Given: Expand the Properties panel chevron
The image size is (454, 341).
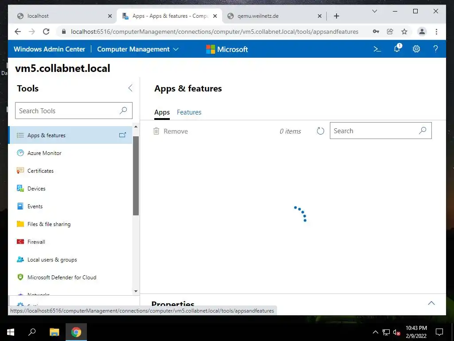Looking at the screenshot, I should coord(431,303).
